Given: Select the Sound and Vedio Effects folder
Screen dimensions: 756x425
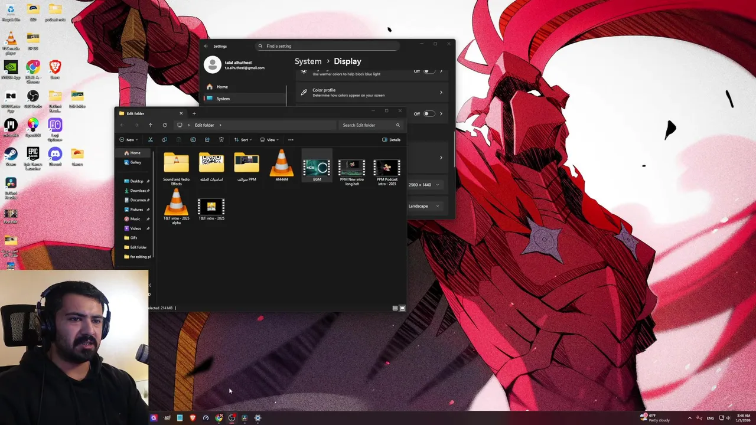Looking at the screenshot, I should tap(177, 169).
